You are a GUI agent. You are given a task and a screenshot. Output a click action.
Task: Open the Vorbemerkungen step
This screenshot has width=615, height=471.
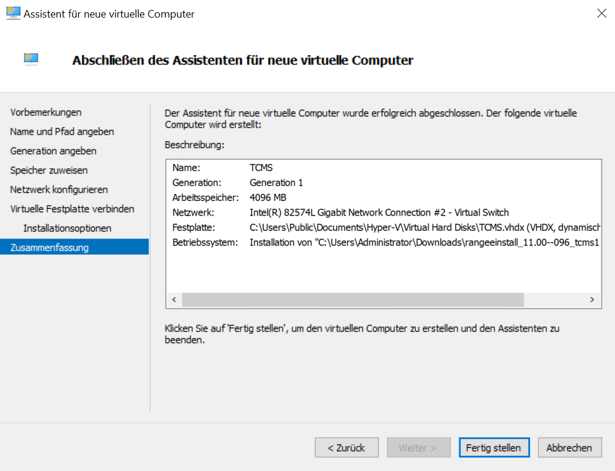click(x=46, y=112)
